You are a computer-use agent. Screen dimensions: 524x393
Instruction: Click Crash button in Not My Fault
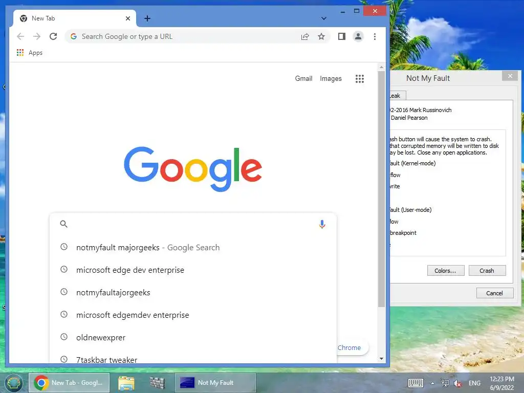[x=487, y=270]
